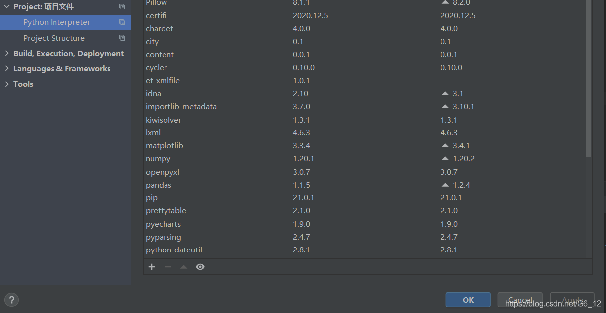
Task: Collapse the Project settings section
Action: pos(7,7)
